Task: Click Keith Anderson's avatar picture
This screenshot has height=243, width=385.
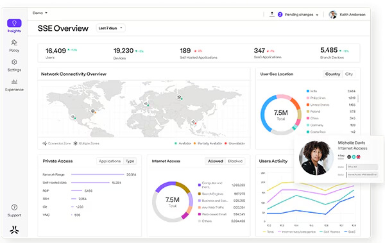Action: (x=332, y=15)
